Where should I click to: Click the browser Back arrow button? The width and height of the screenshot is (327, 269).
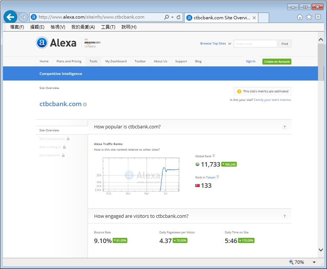10,17
